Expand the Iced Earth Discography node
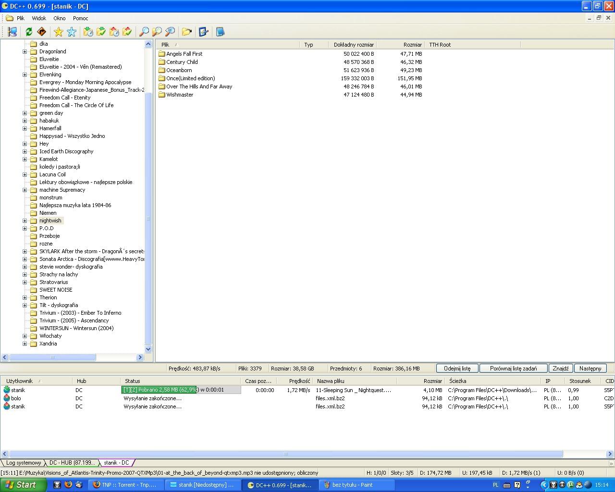 tap(25, 151)
